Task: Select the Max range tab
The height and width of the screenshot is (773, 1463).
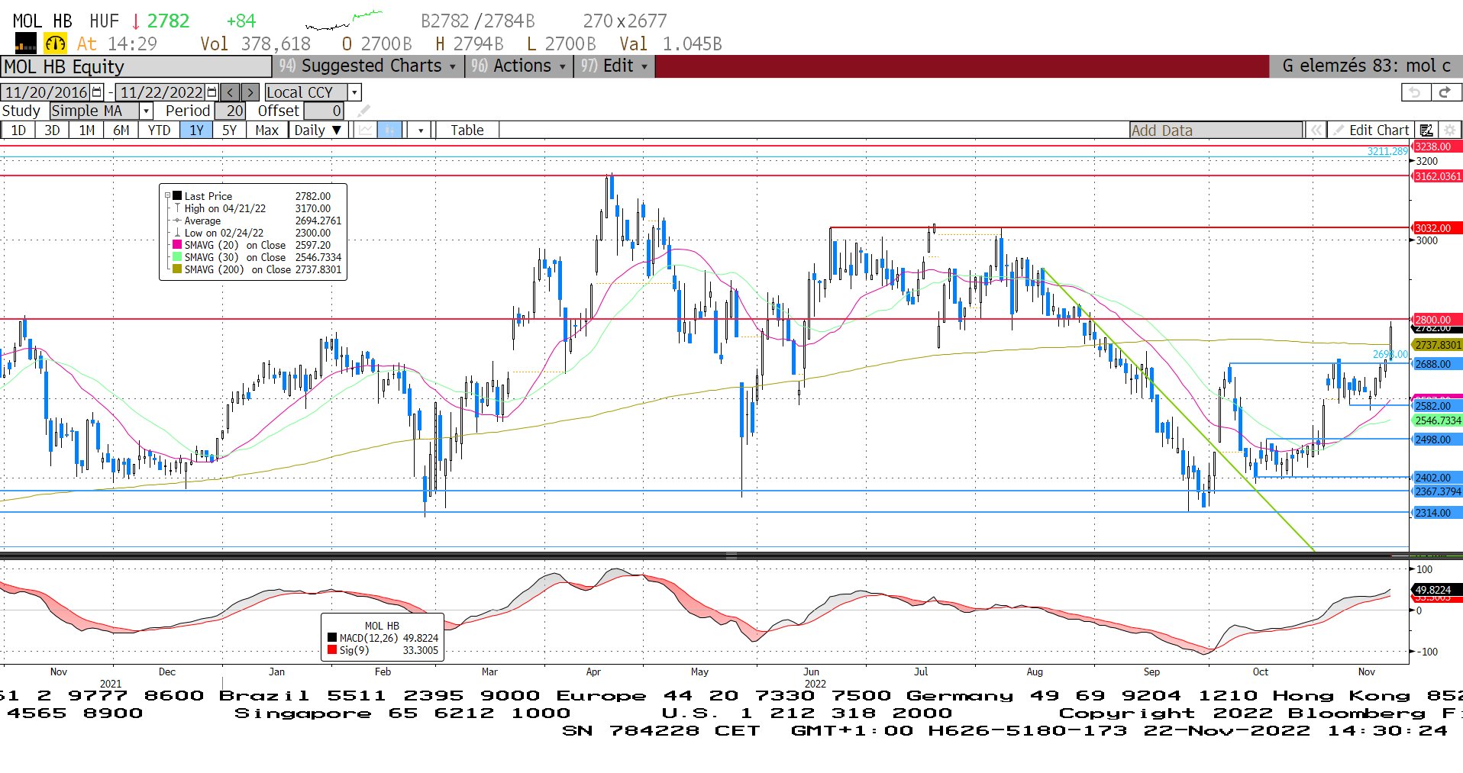Action: coord(266,130)
